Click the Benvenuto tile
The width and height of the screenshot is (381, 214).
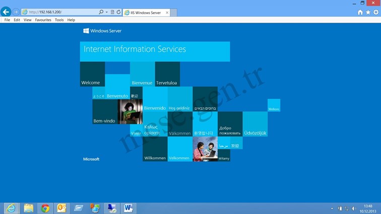(117, 87)
